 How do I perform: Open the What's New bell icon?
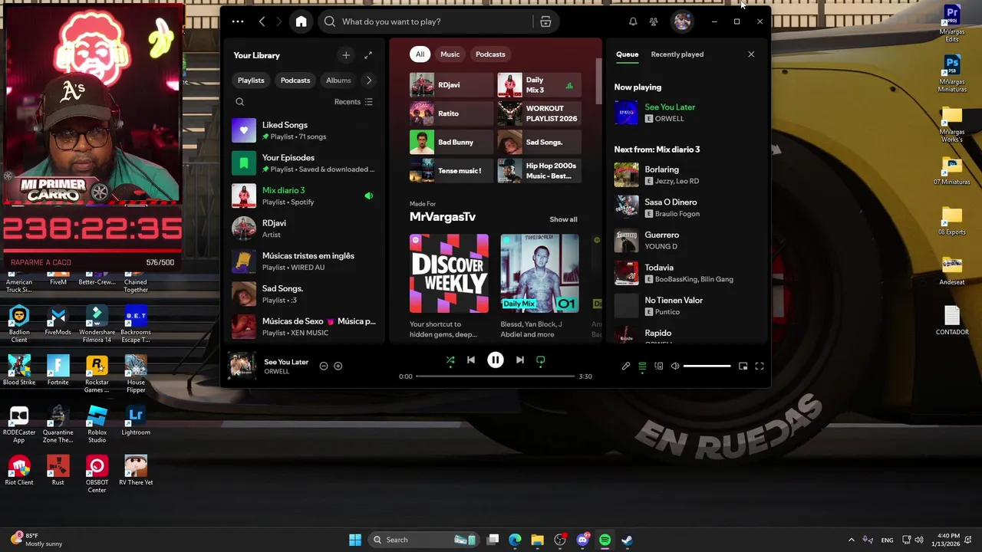pos(633,21)
